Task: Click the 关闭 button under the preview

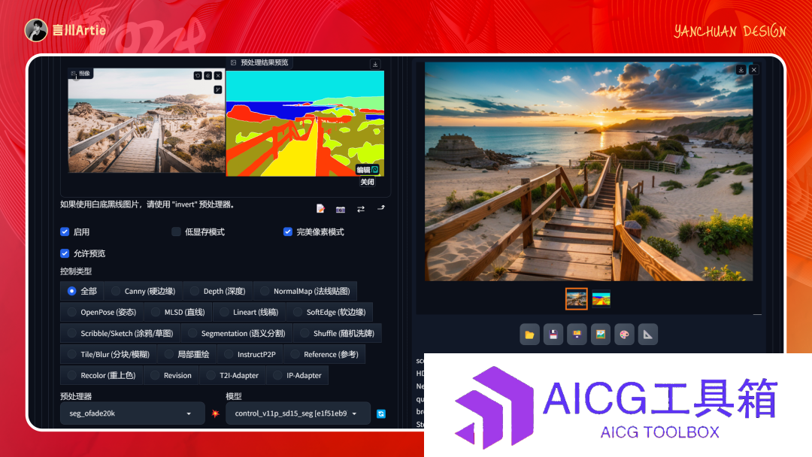Action: (x=367, y=182)
